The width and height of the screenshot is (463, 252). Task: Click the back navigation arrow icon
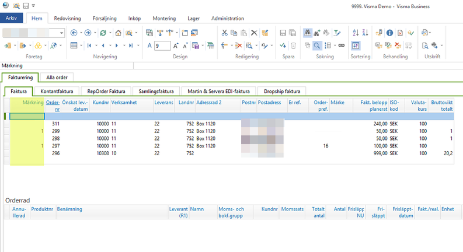(x=74, y=33)
